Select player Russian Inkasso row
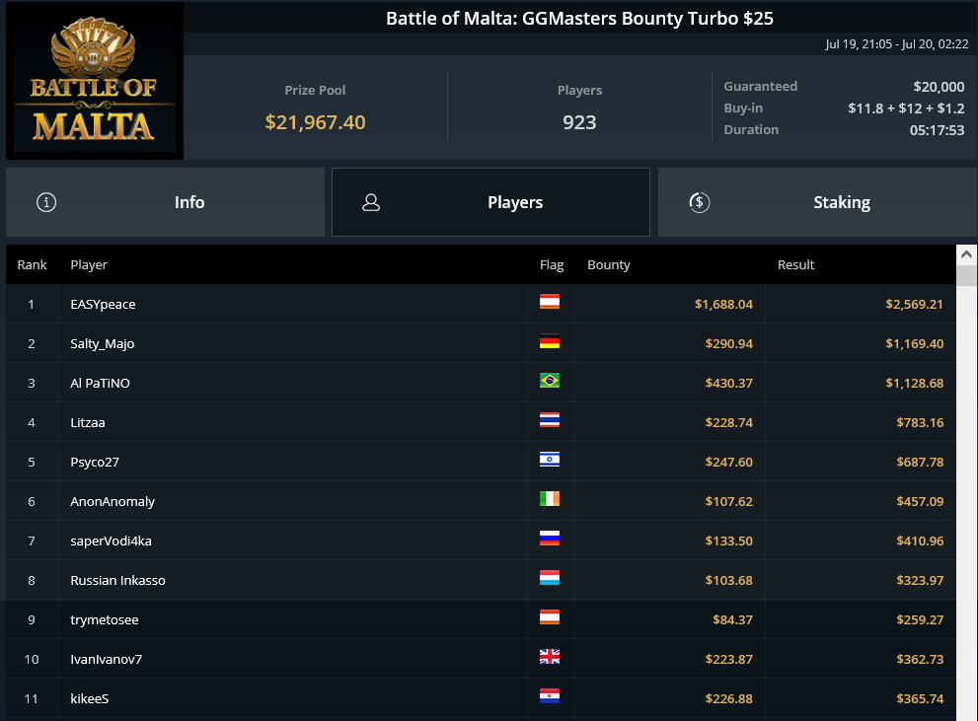Screen dimensions: 978x721 481,580
